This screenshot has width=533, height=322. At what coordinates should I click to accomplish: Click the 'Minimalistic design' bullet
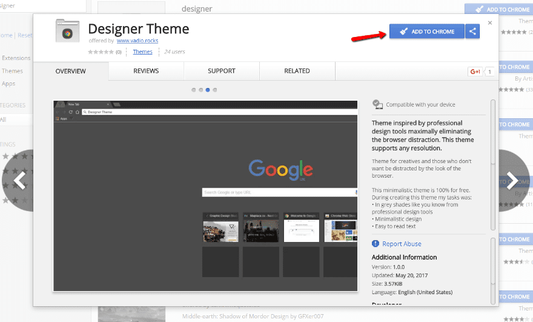396,219
